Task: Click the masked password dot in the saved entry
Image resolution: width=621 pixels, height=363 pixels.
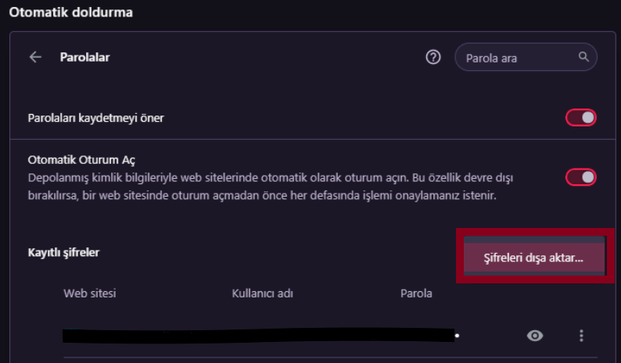Action: click(x=457, y=335)
